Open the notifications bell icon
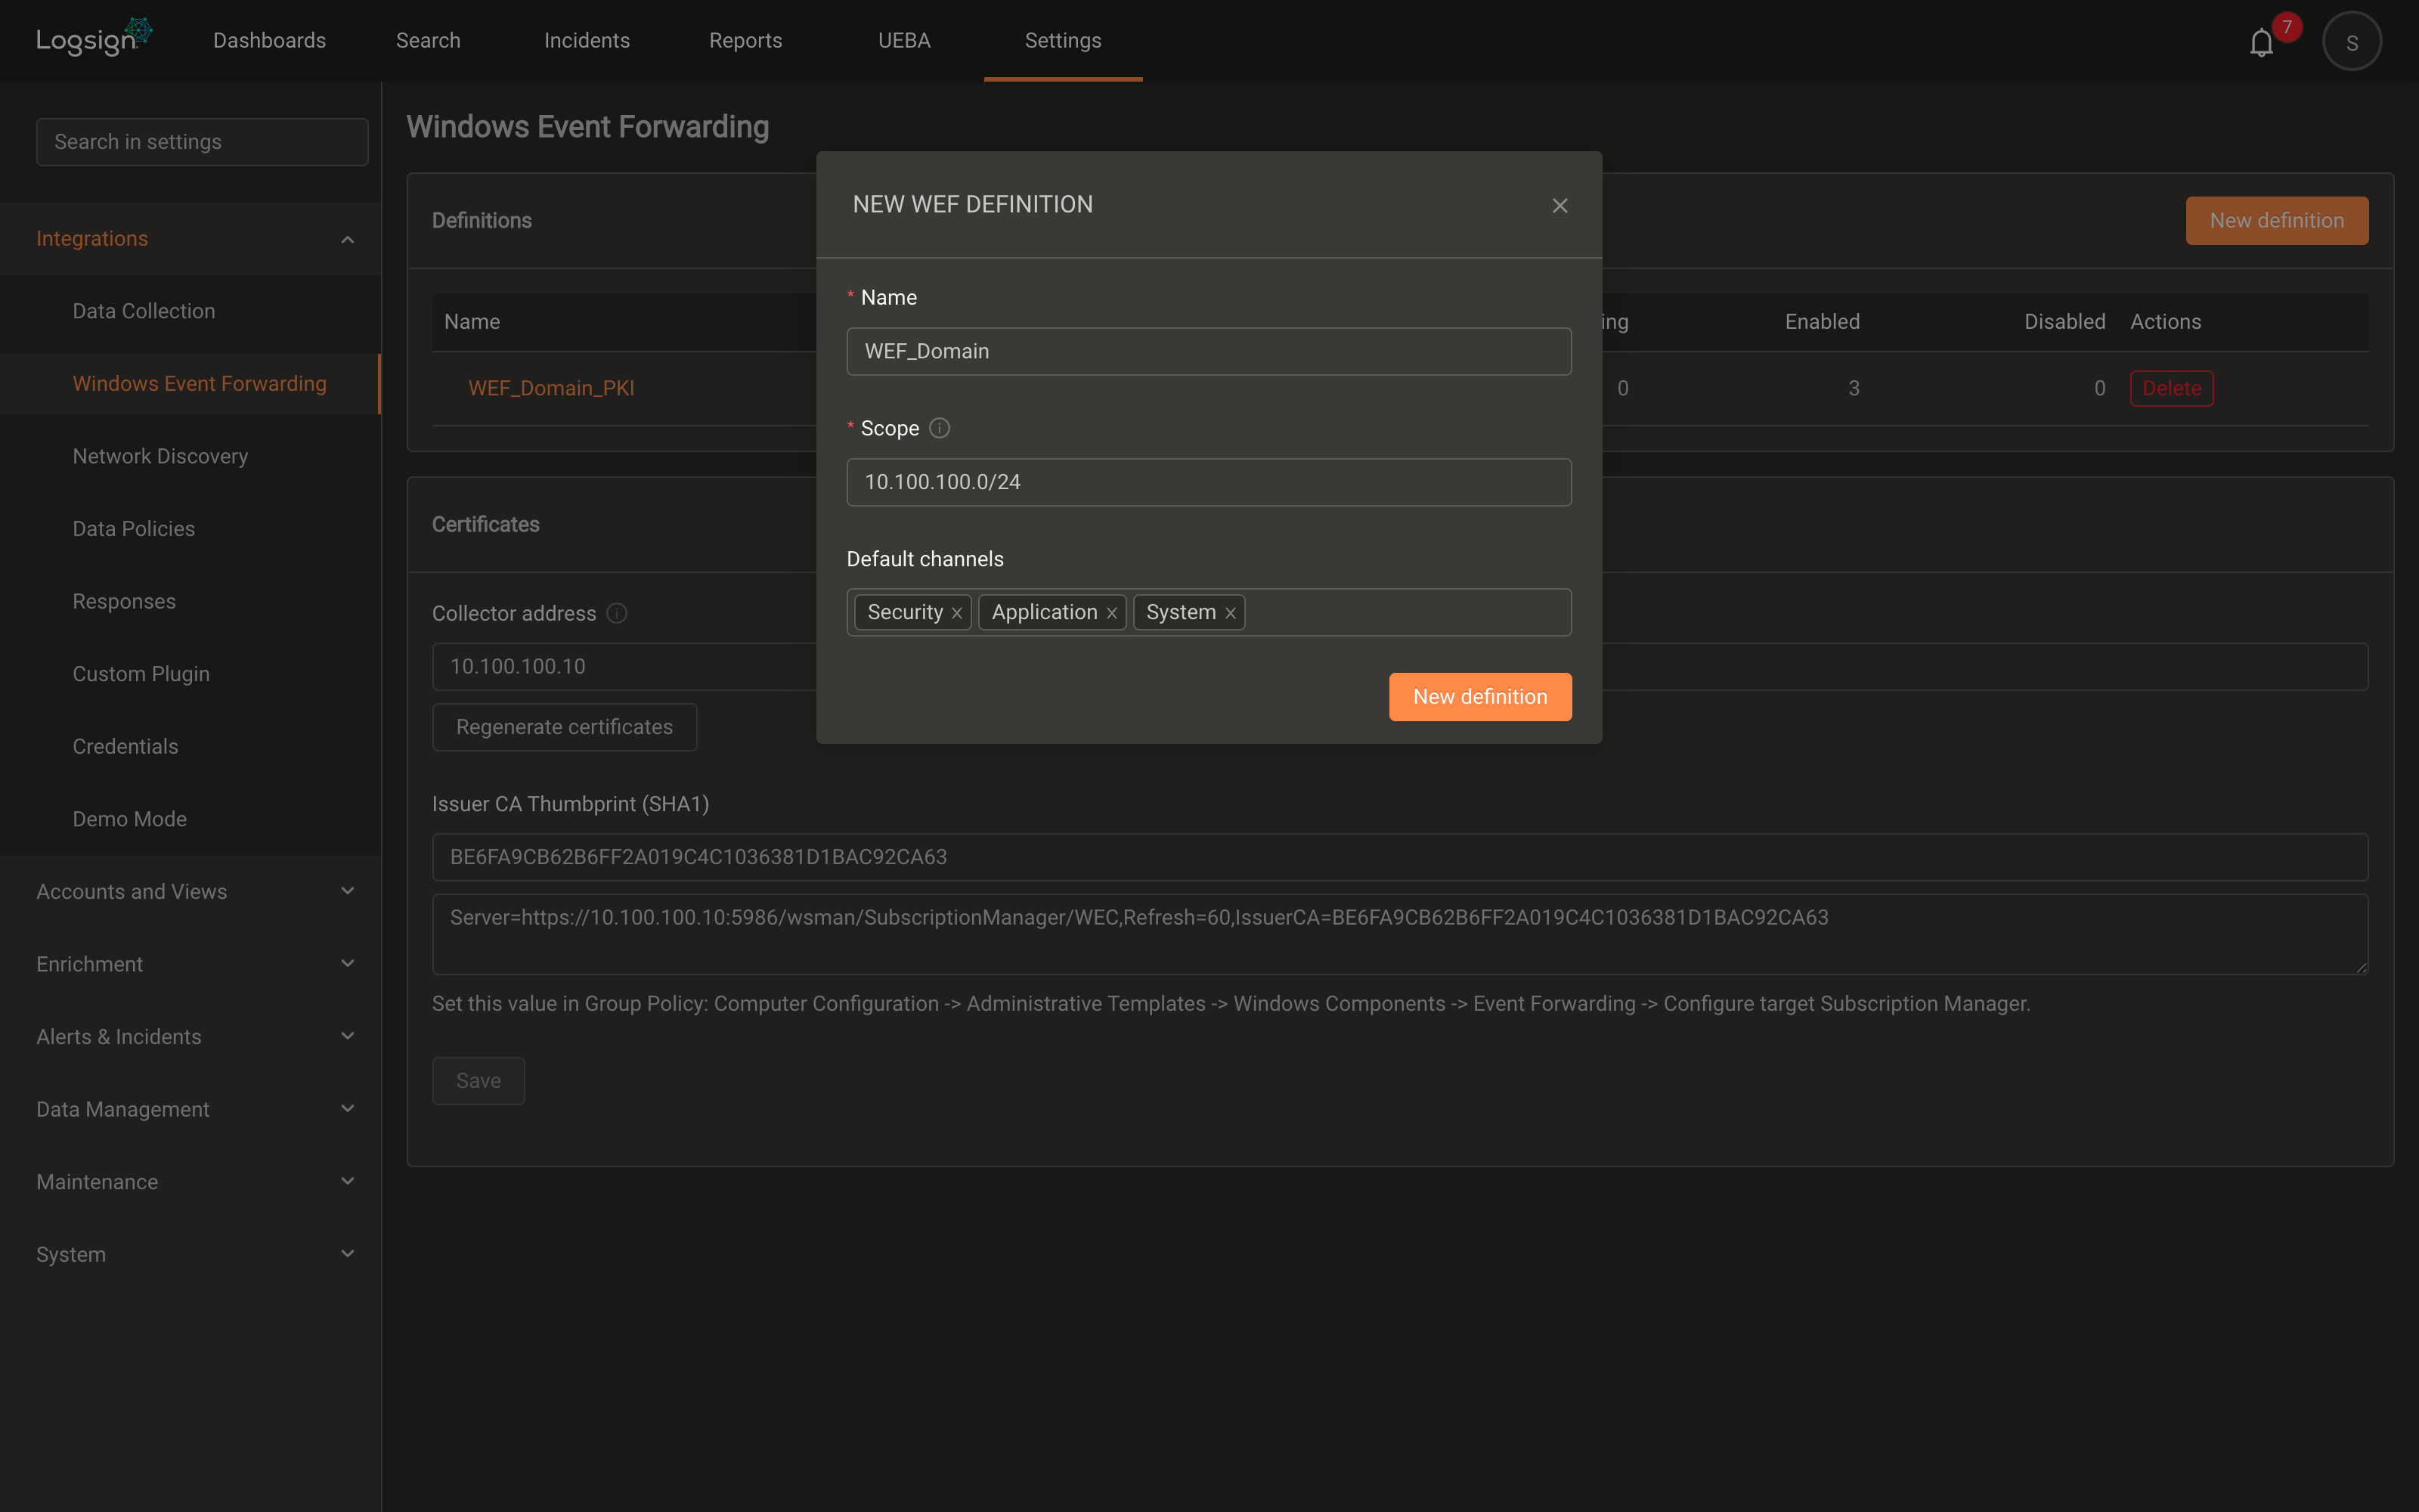The image size is (2419, 1512). tap(2261, 42)
